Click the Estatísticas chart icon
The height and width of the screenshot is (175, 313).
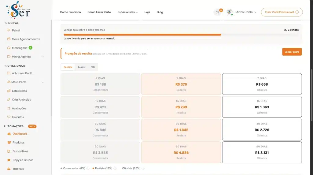click(x=9, y=91)
